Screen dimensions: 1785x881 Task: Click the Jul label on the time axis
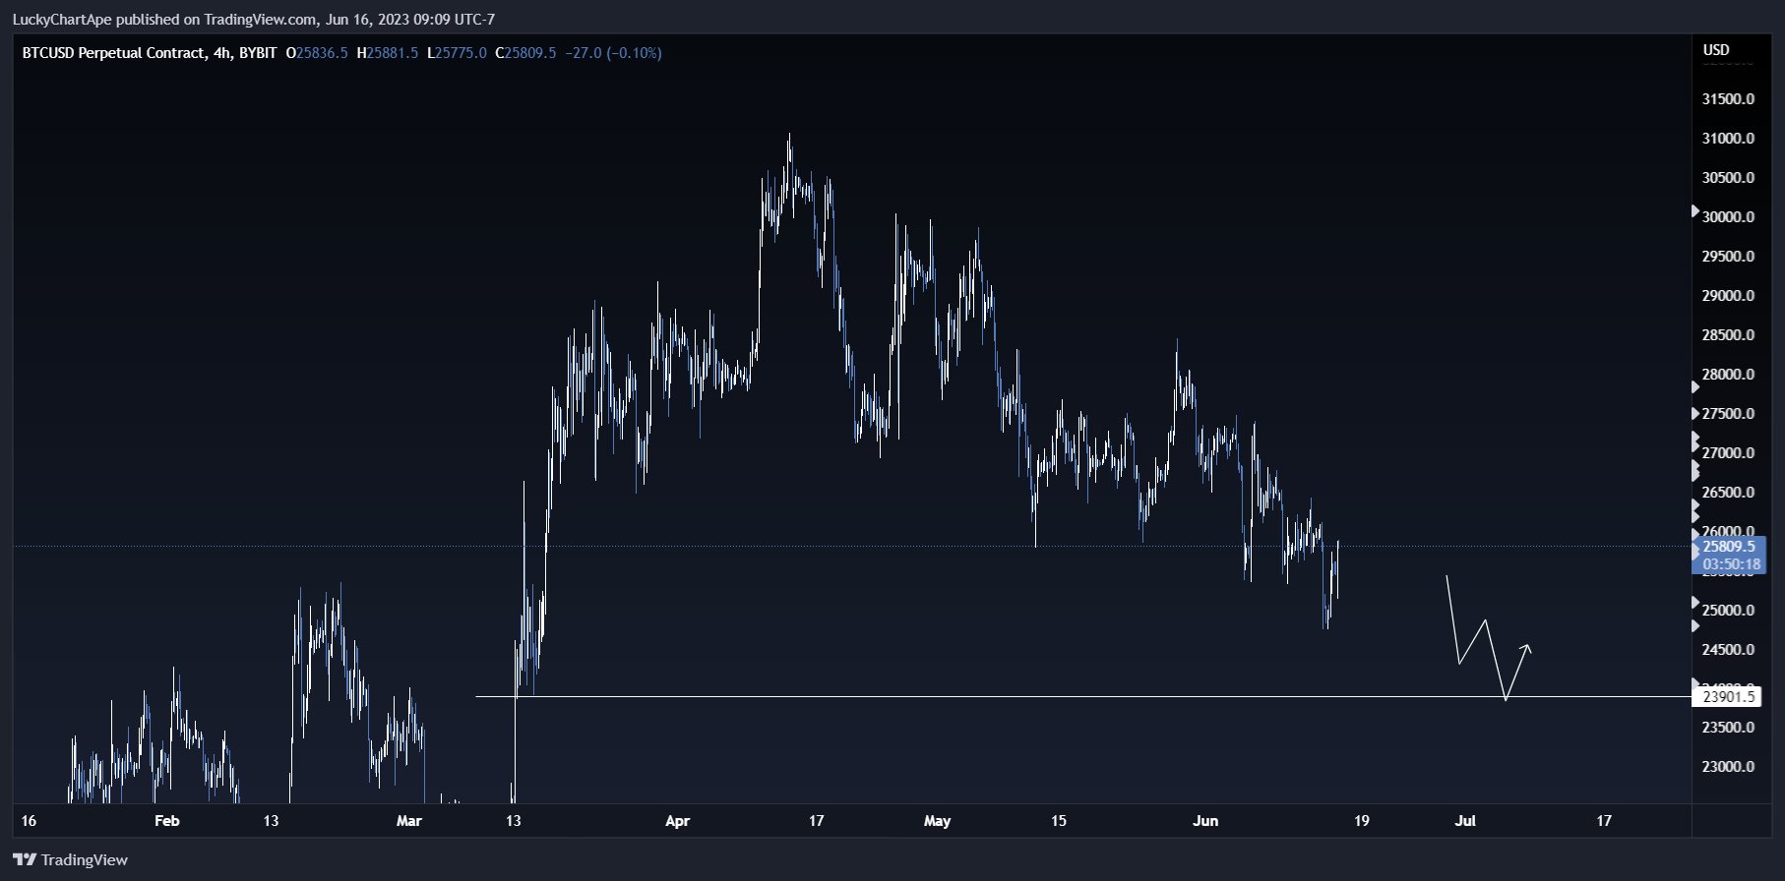click(1465, 821)
